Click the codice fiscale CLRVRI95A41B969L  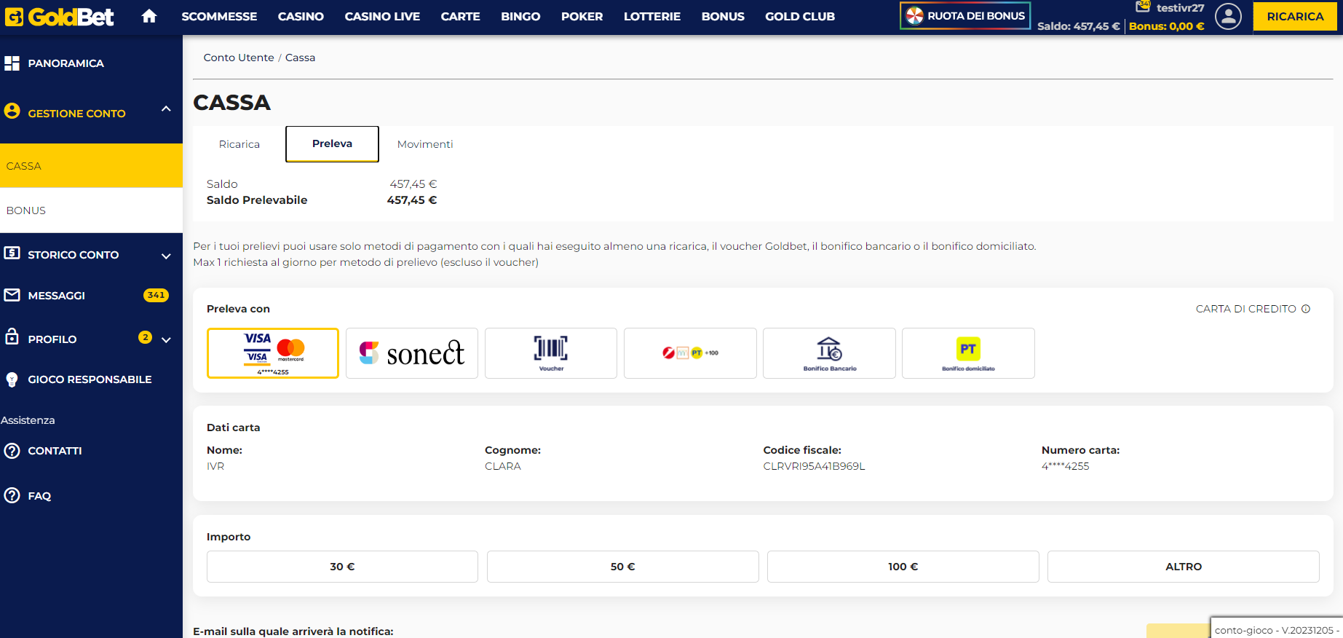click(x=814, y=466)
